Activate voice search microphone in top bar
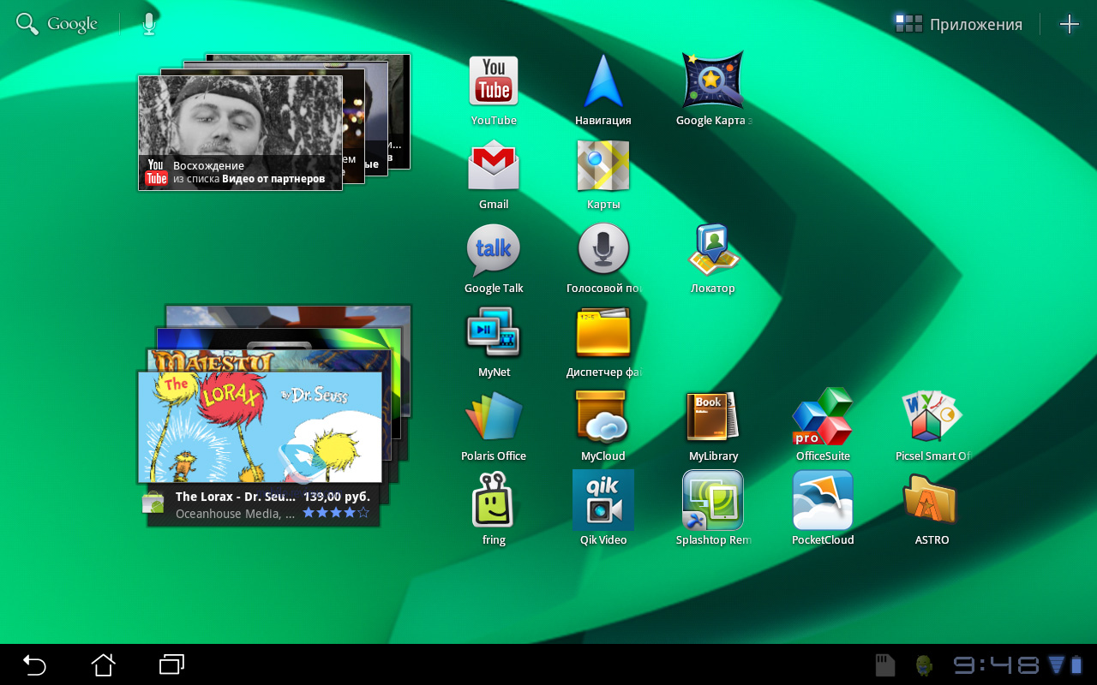Screen dimensions: 1097x685 click(x=149, y=24)
